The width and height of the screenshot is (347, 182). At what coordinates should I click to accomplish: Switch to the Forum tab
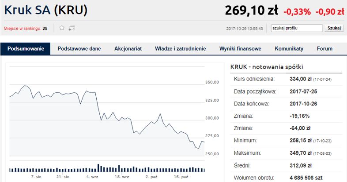coord(324,49)
